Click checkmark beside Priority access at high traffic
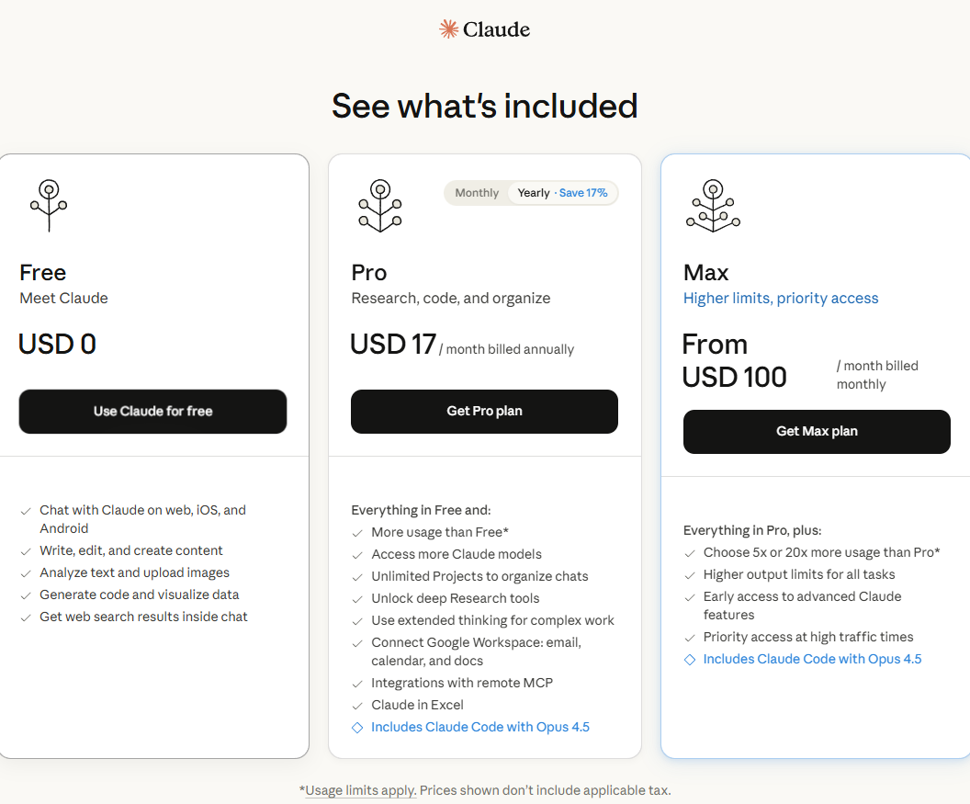This screenshot has height=804, width=970. point(690,638)
